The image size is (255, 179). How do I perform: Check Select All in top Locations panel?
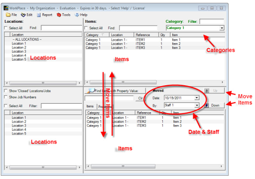pos(6,28)
